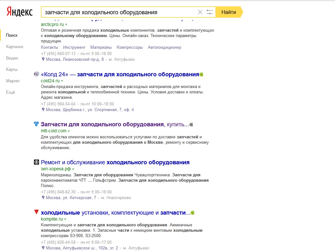335x251 pixels.
Task: Click the phone number +7 (495) 626-44-58
Action: 58,242
